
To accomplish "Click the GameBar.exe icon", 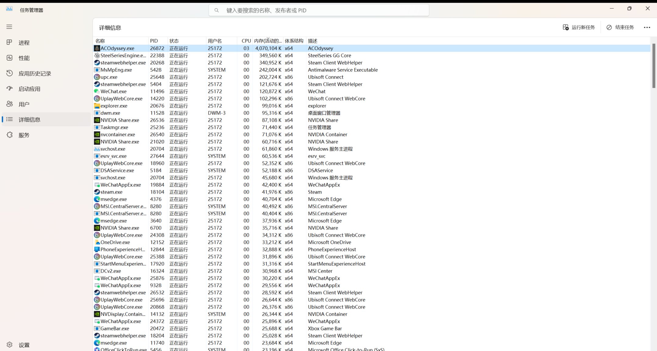I will point(97,328).
